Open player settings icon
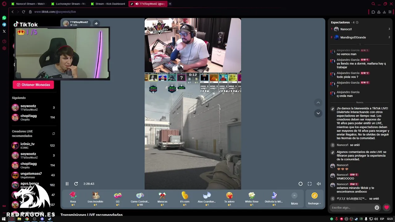 coord(300,184)
